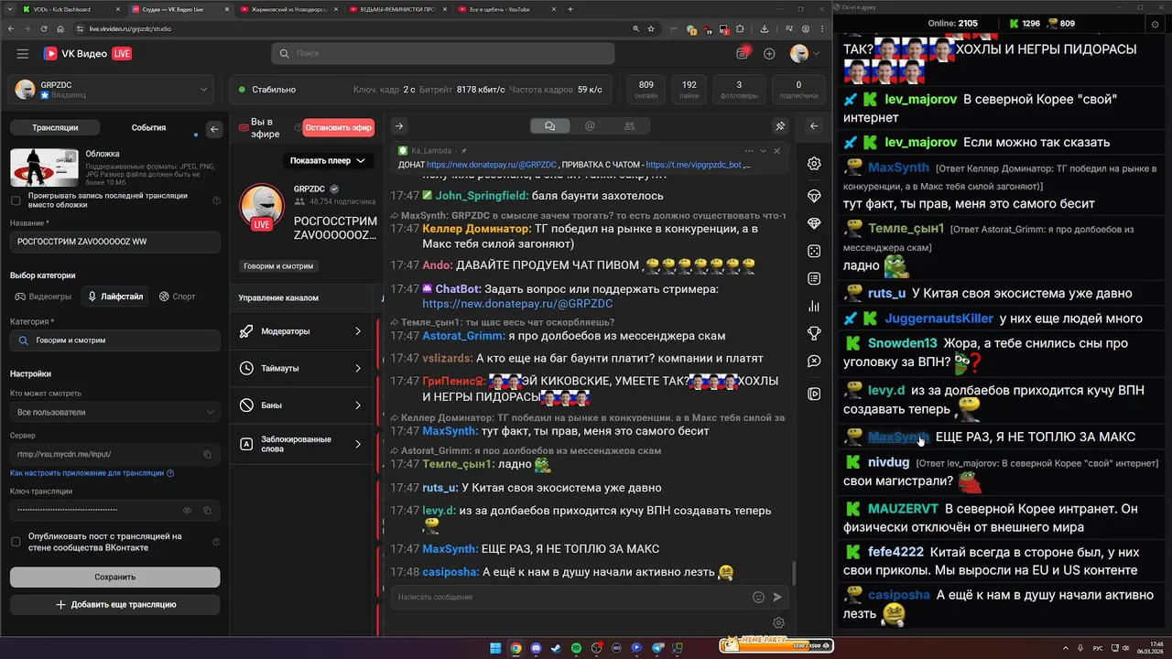Click the dice icon in right sidebar
The width and height of the screenshot is (1172, 659).
click(814, 251)
